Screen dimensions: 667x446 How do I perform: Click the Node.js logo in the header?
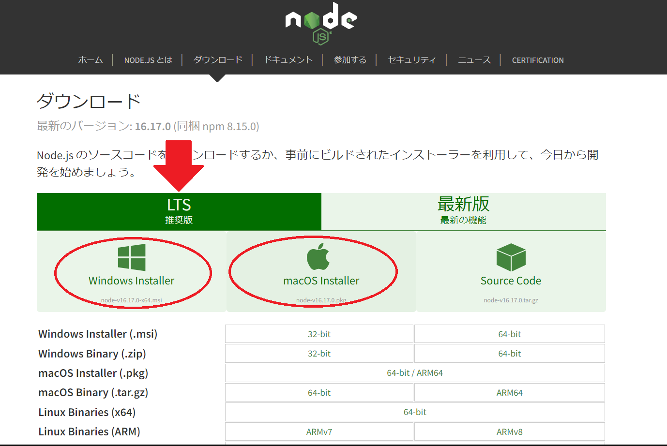[x=321, y=23]
